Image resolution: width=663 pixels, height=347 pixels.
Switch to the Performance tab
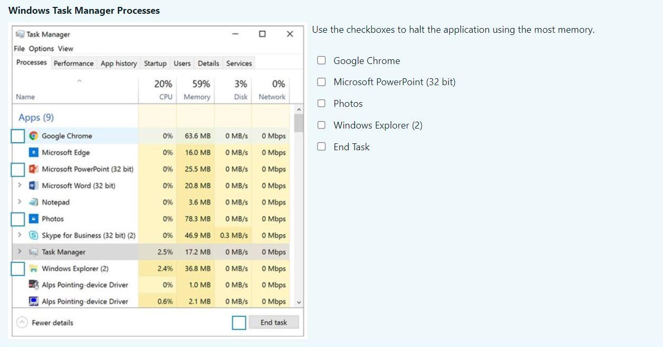[74, 63]
